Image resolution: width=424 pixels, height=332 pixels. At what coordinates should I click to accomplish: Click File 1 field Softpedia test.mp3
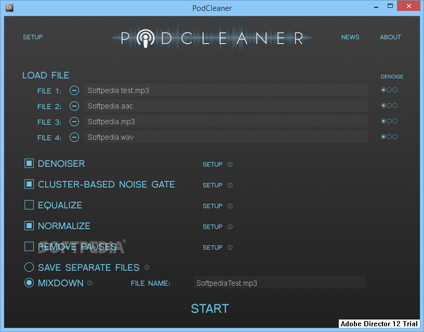pos(226,90)
